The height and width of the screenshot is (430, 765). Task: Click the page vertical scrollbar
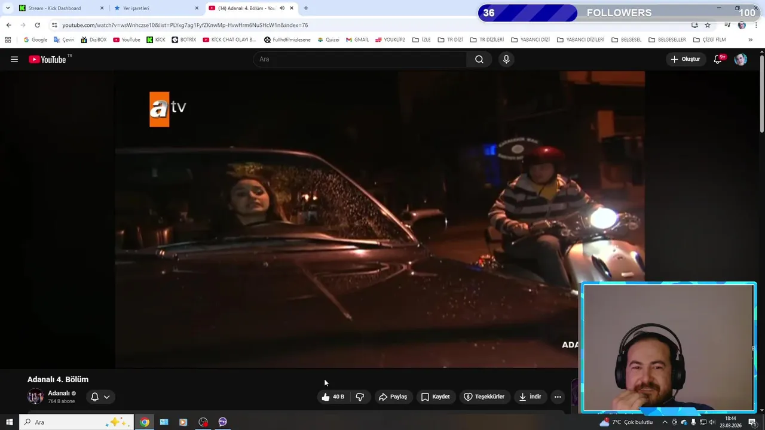pyautogui.click(x=761, y=93)
